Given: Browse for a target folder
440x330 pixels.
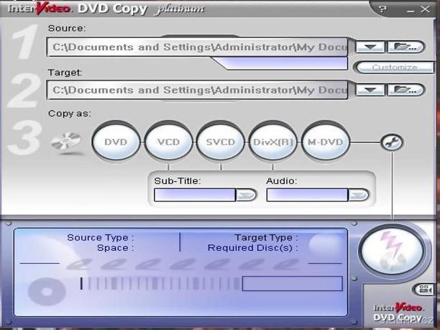Looking at the screenshot, I should 405,90.
